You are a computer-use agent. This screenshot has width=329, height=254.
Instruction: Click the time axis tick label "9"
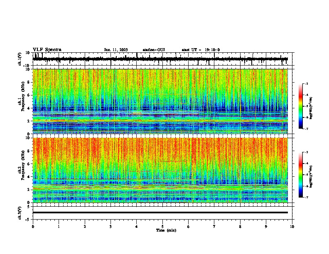(266, 227)
